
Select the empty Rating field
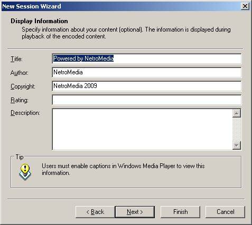point(147,100)
